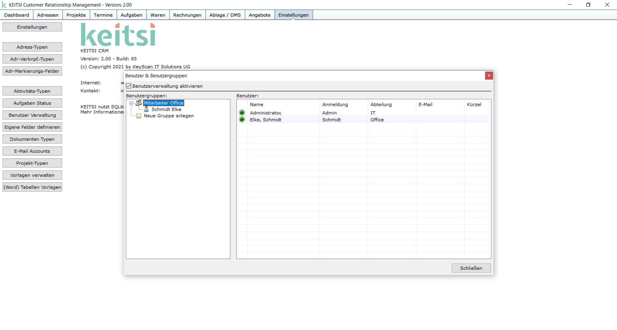Click the Neue Gruppe anlegen icon
Screen dimensions: 617x330
(139, 116)
